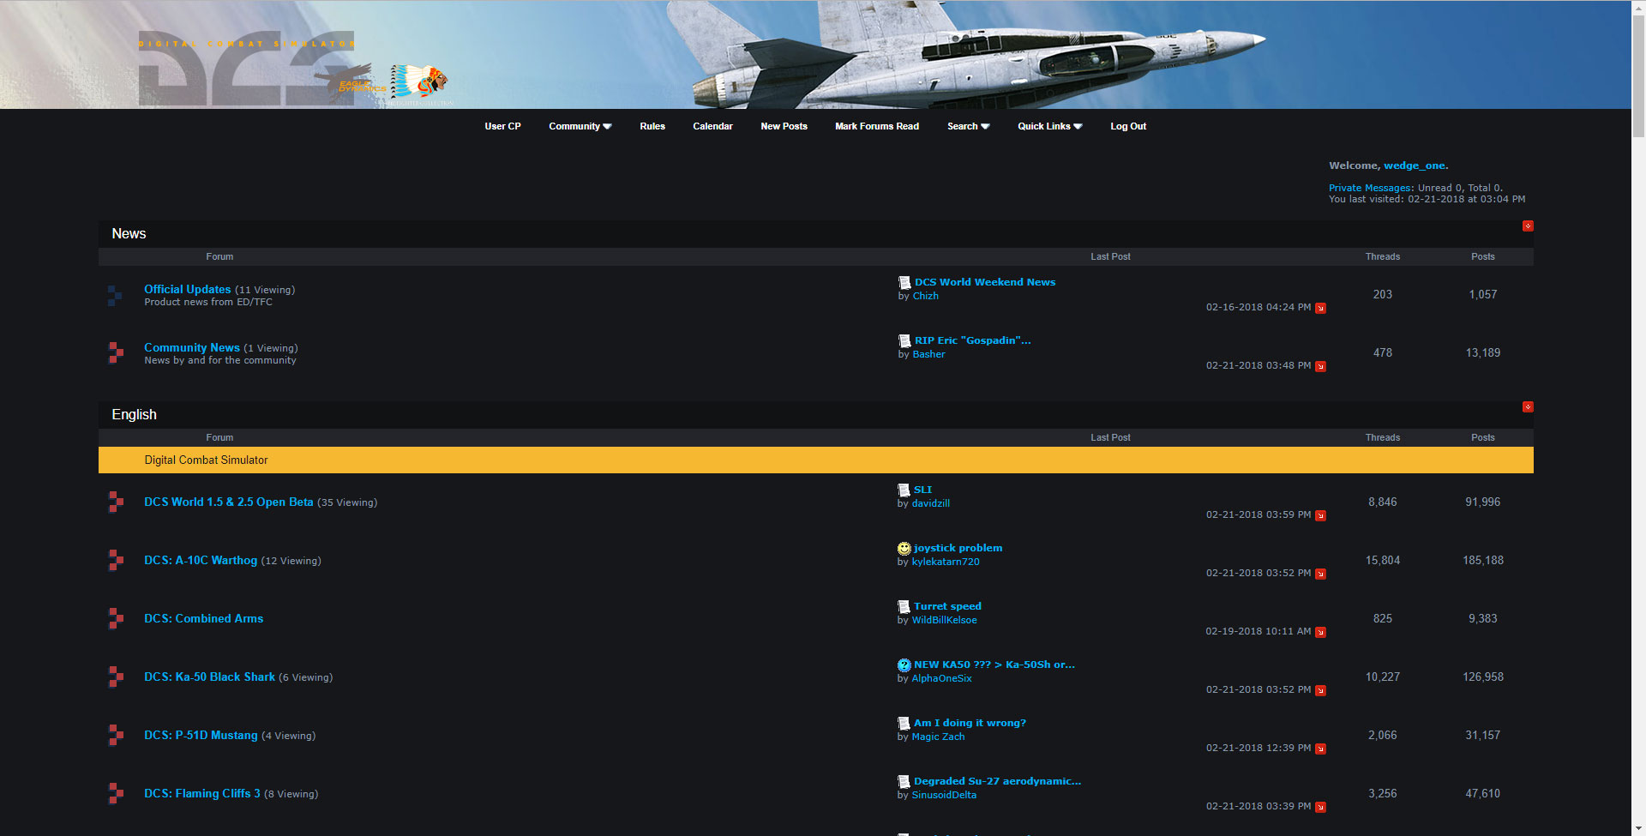View Magic Zach's user profile
Screen dimensions: 1646x836
click(939, 737)
